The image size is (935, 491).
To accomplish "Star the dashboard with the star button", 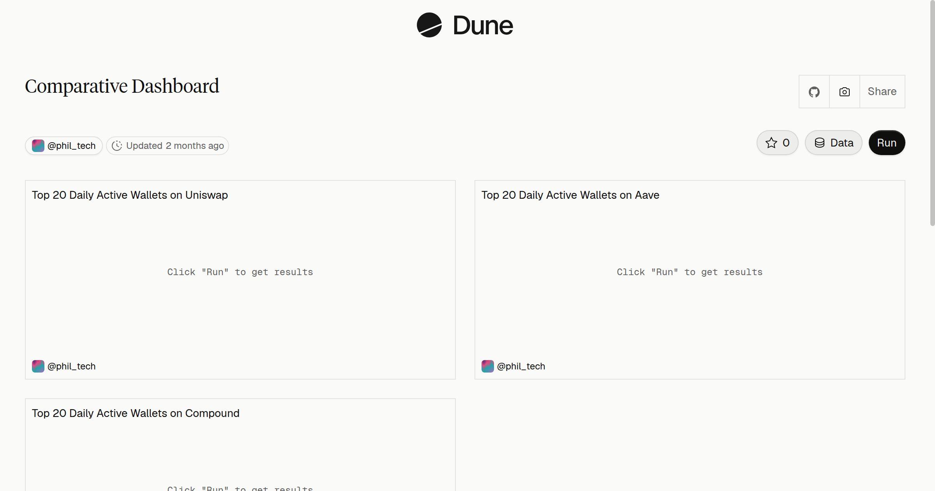I will click(777, 143).
